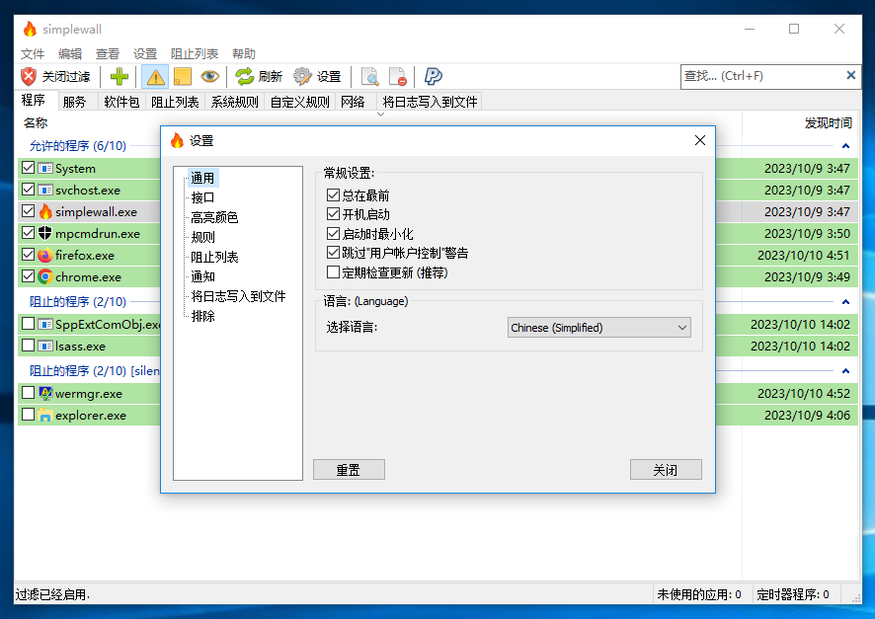875x619 pixels.
Task: Toggle the warning triangle notifications icon
Action: (x=155, y=76)
